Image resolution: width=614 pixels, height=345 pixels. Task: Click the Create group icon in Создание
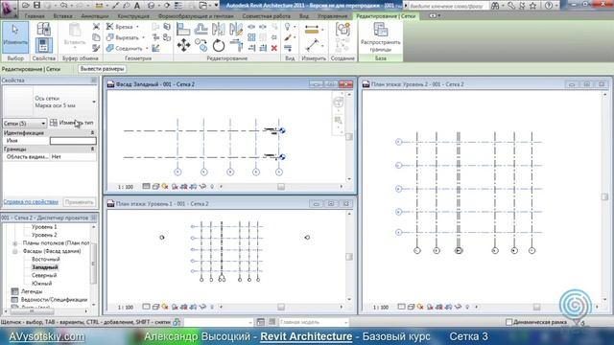342,30
